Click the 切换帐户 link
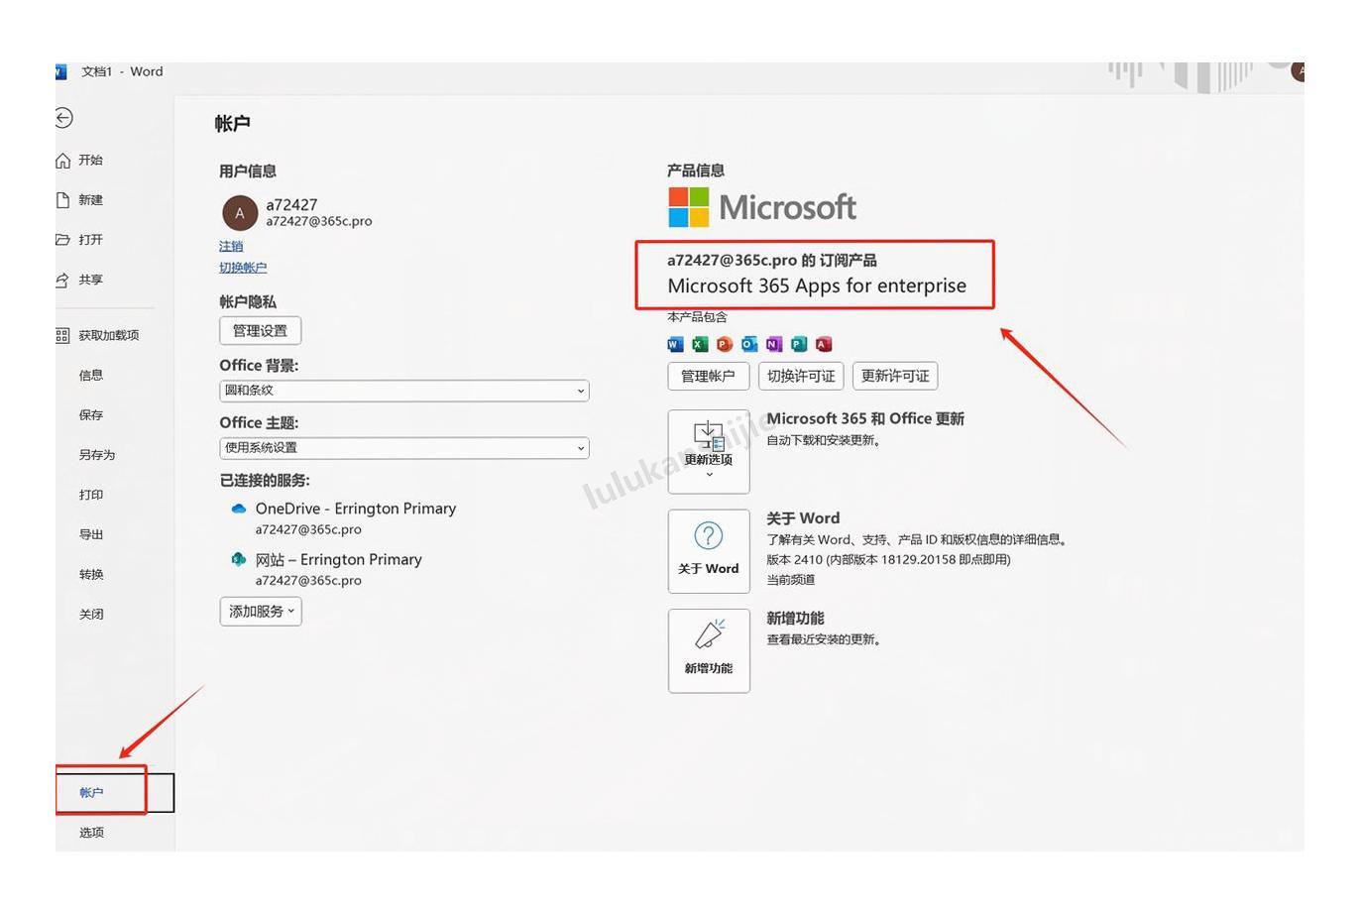The height and width of the screenshot is (914, 1361). (x=243, y=268)
